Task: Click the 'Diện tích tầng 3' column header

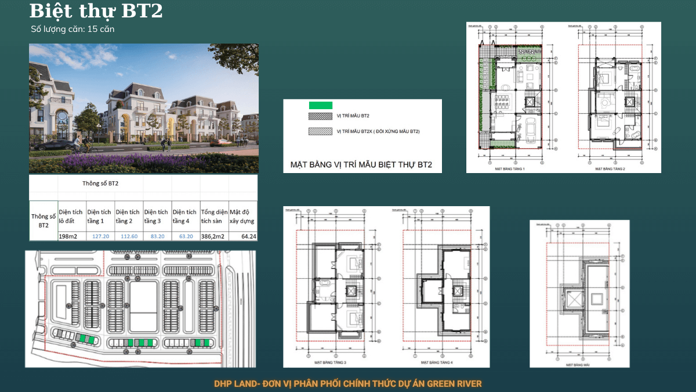Action: (157, 216)
